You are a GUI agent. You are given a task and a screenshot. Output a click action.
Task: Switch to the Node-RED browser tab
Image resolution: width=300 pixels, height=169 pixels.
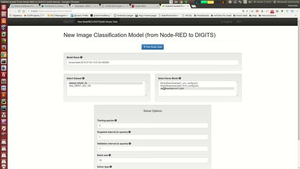pos(144,6)
